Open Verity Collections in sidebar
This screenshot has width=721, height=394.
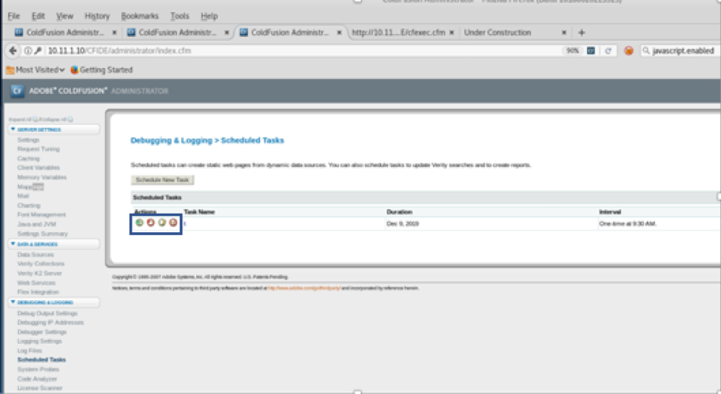pyautogui.click(x=41, y=264)
